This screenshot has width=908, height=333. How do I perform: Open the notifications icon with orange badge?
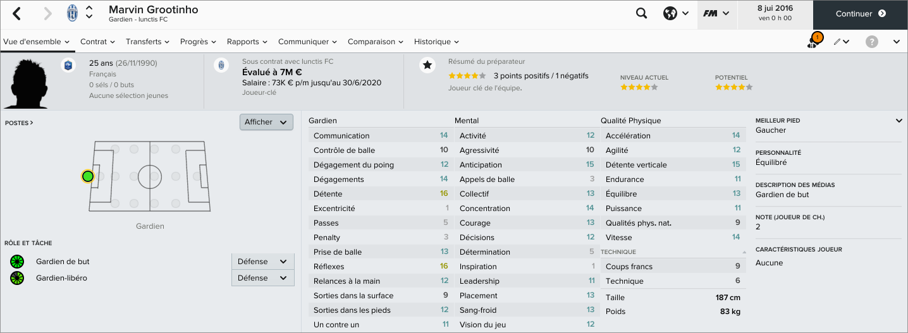point(814,41)
